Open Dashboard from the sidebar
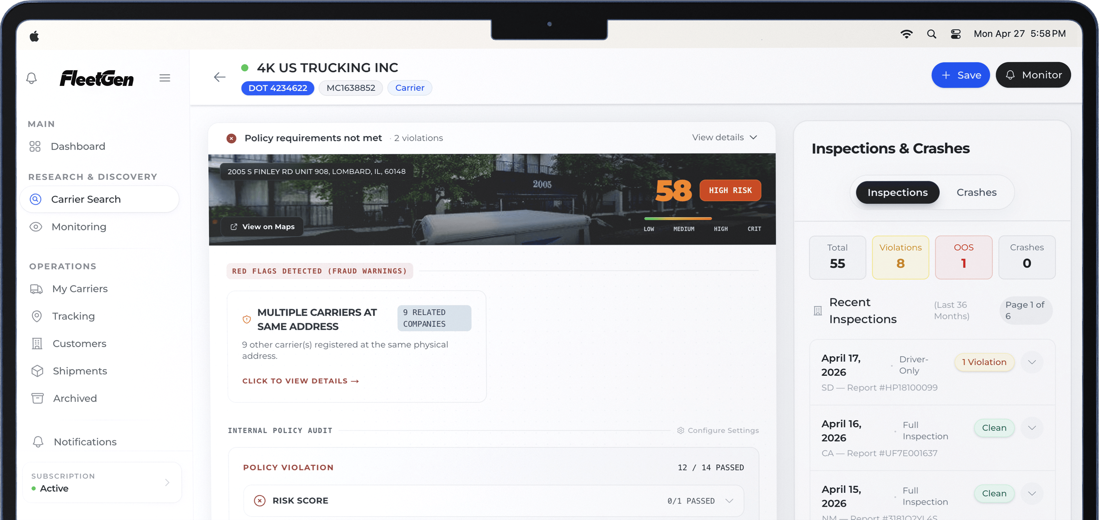The width and height of the screenshot is (1099, 520). point(78,146)
